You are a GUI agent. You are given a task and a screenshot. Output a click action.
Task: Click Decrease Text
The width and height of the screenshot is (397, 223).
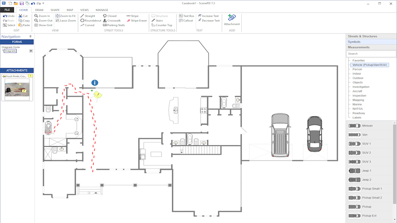[209, 21]
